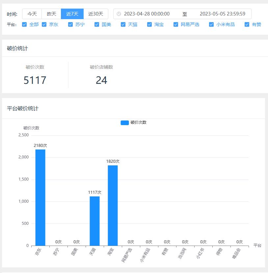Uncheck the 有赞 platform checkbox
This screenshot has width=268, height=273.
point(247,24)
